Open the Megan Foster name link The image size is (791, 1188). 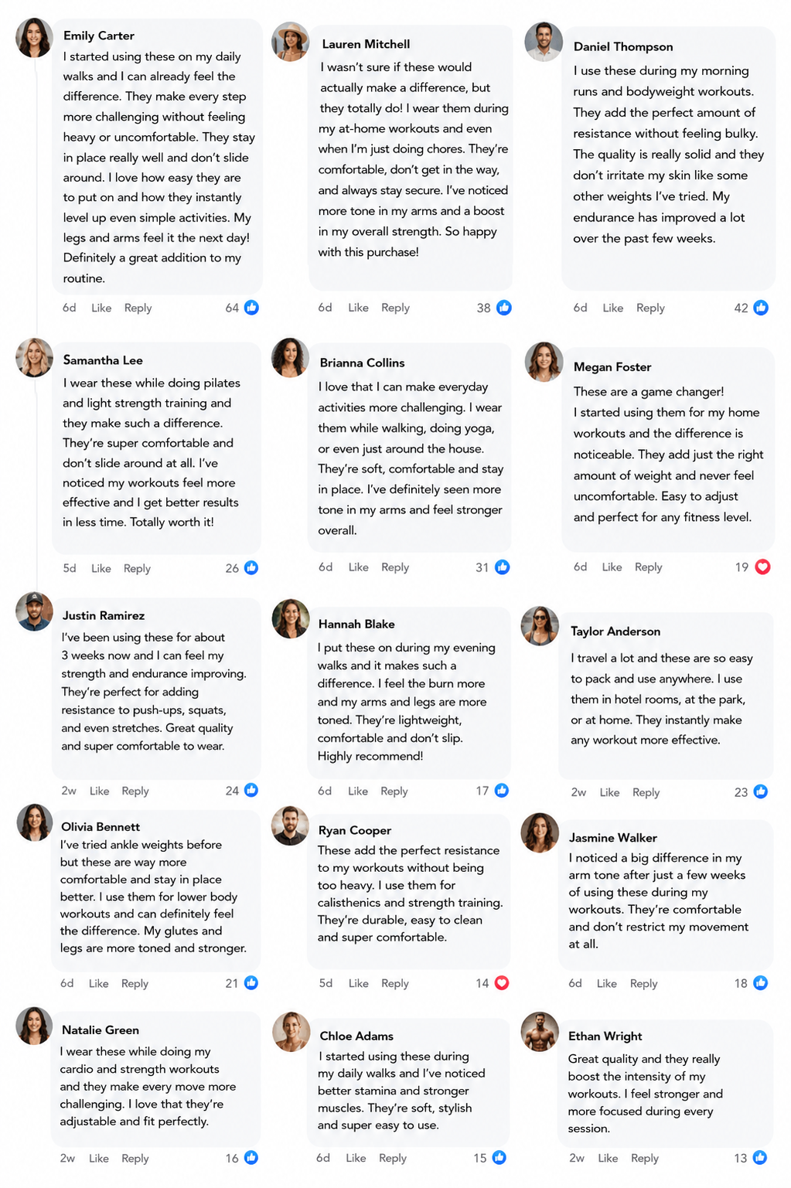pos(612,367)
